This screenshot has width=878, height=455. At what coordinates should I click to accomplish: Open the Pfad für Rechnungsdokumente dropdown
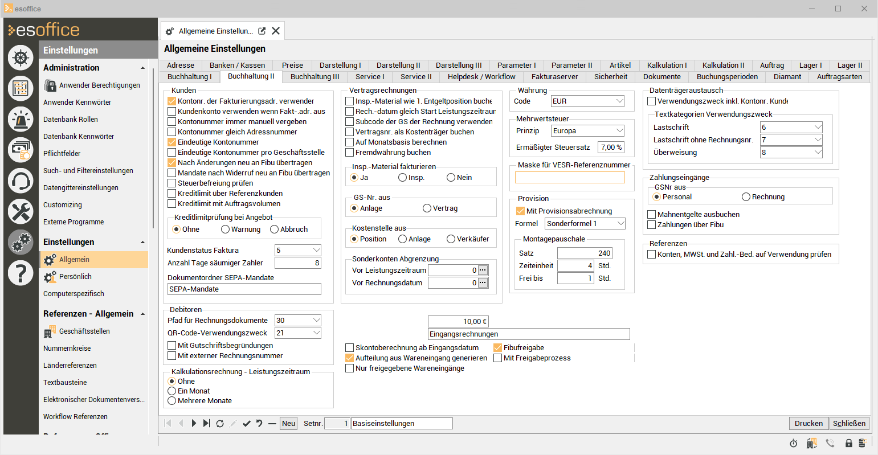(x=317, y=320)
